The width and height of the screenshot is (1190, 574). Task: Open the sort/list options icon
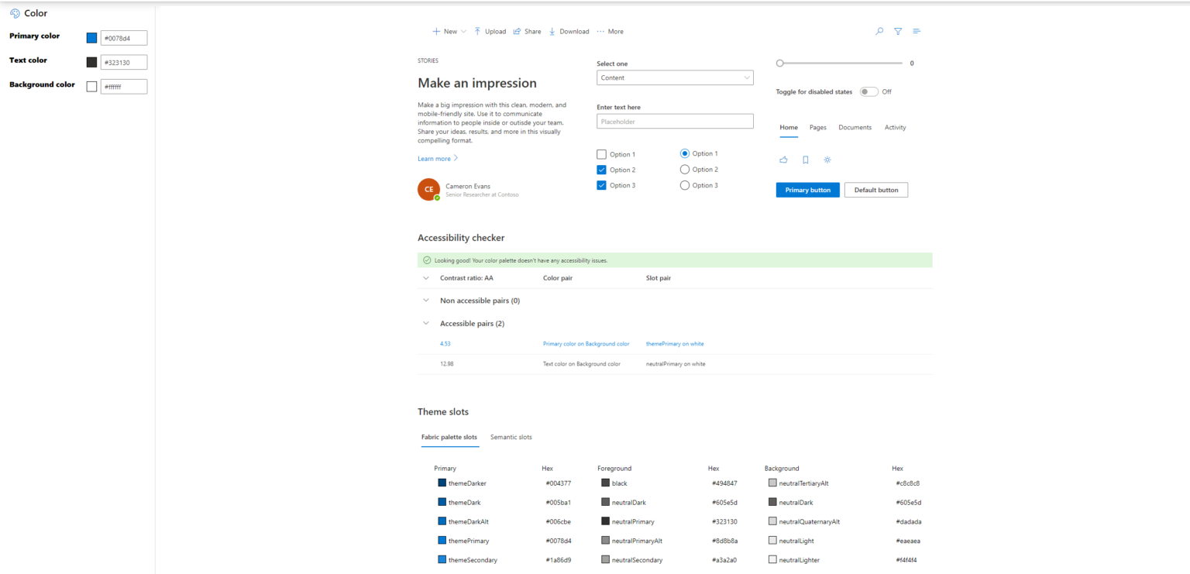pos(917,31)
